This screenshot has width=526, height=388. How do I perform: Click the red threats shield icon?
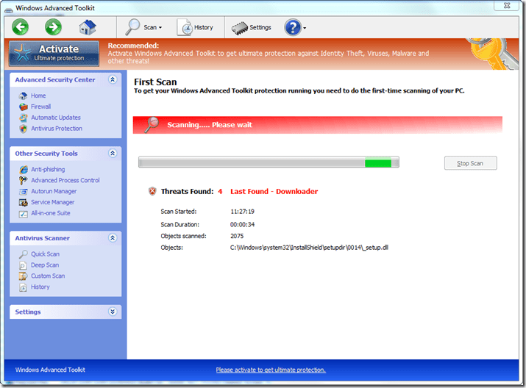coord(152,191)
